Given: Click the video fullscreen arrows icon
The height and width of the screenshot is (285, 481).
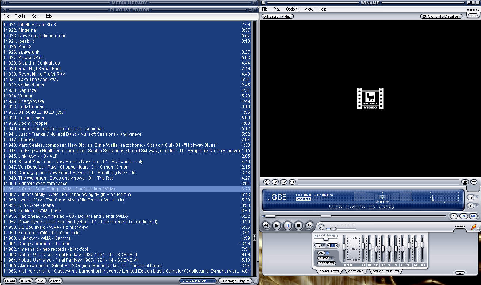Looking at the screenshot, I should pyautogui.click(x=267, y=182).
